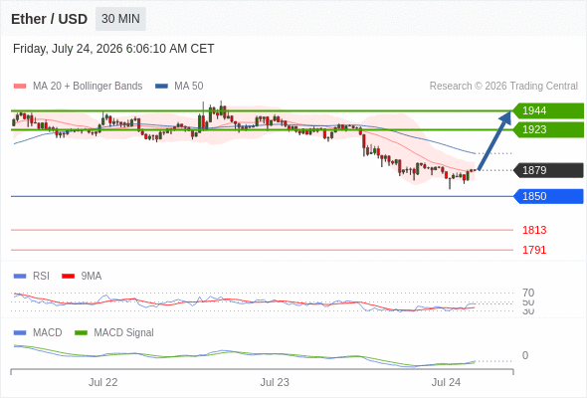Click the Jul 24 date axis label
Image resolution: width=587 pixels, height=398 pixels.
[446, 382]
